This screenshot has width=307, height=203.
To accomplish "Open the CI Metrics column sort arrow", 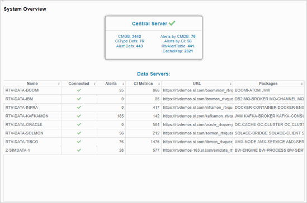I will click(159, 84).
